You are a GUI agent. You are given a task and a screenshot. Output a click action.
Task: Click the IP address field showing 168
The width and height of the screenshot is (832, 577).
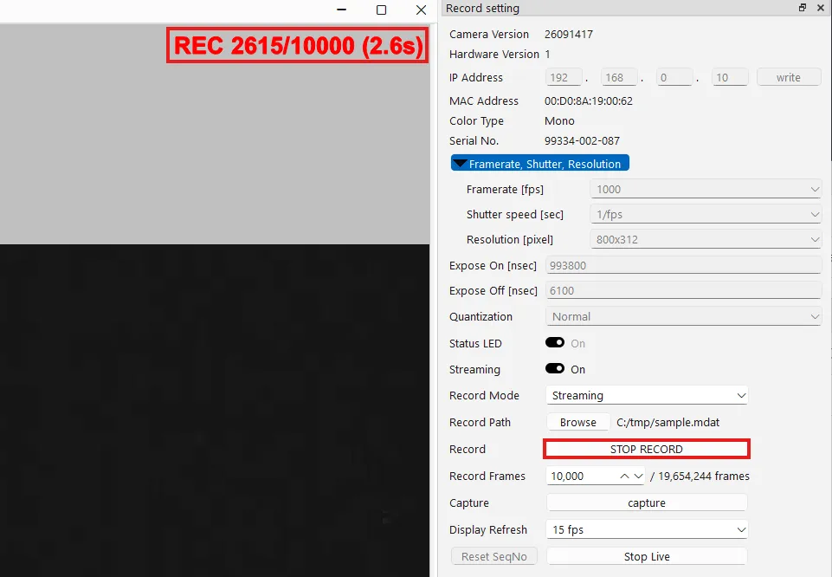click(x=619, y=77)
